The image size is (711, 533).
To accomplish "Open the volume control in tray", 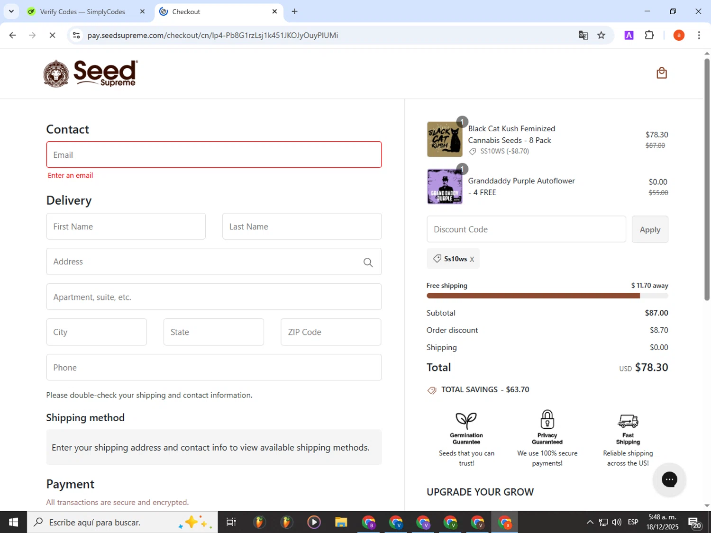I will click(617, 522).
